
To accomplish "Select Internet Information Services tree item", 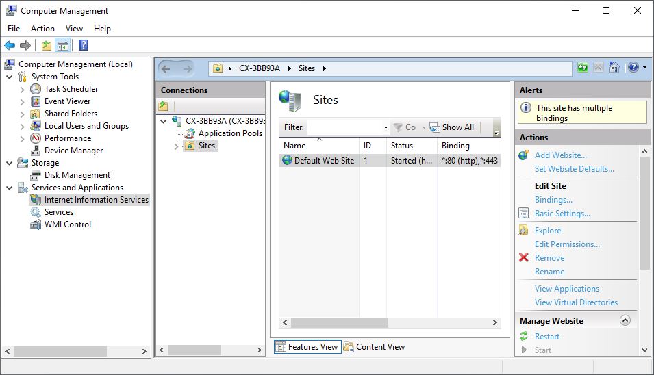I will point(89,200).
